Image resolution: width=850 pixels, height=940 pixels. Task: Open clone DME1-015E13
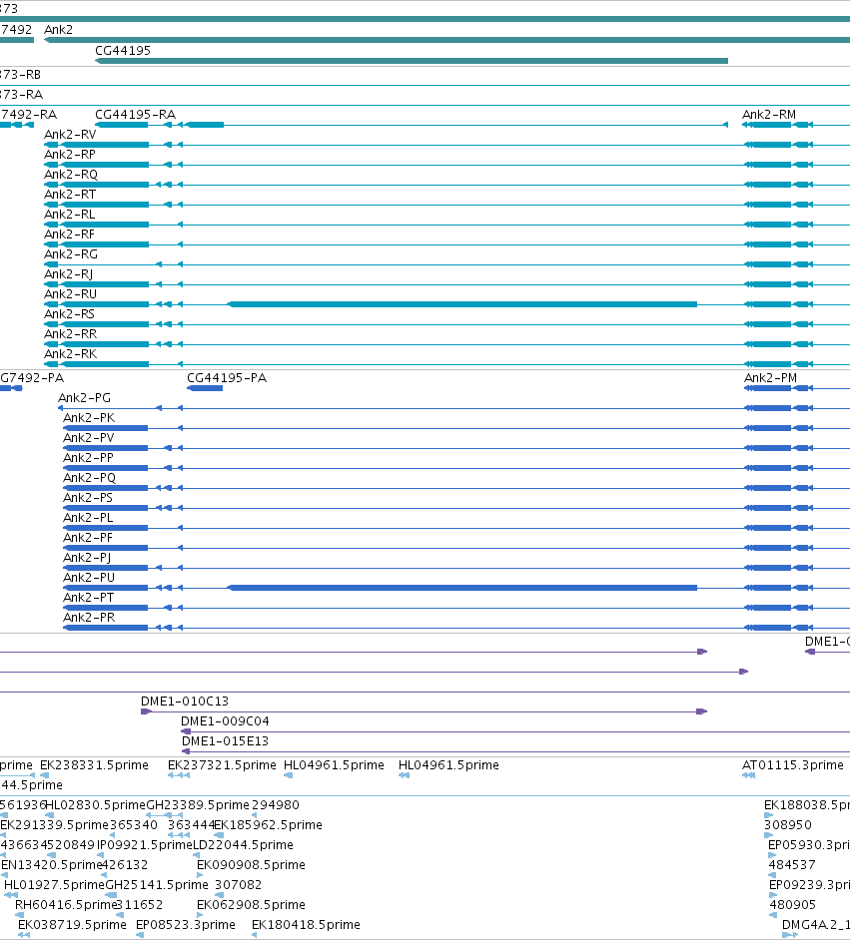[226, 741]
